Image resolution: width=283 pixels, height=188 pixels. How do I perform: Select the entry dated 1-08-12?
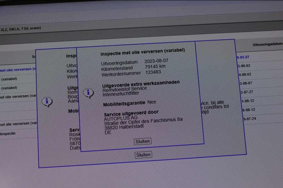247,101
